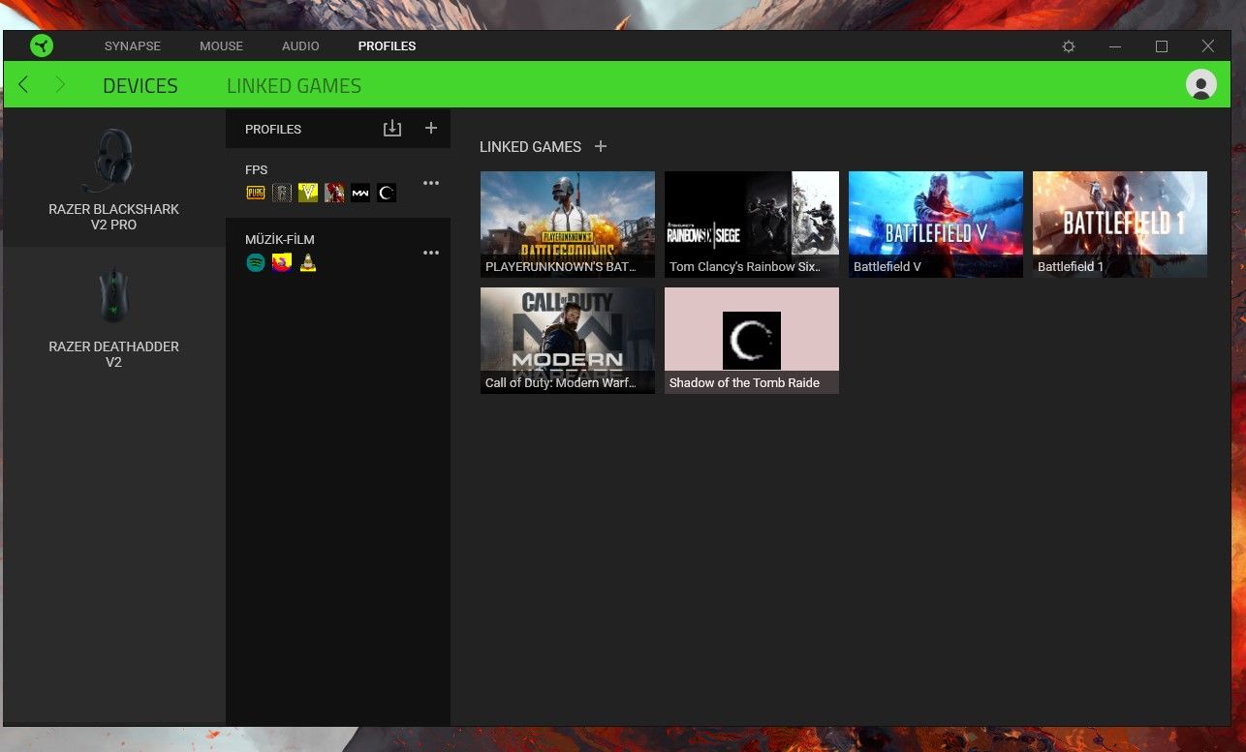Select the Razer DeathAdder V2 mouse
The width and height of the screenshot is (1246, 752).
point(113,316)
